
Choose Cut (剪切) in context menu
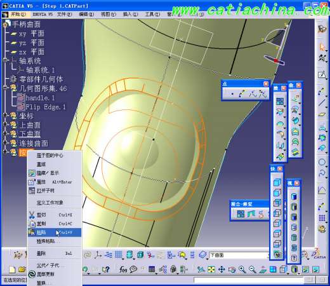click(x=55, y=215)
